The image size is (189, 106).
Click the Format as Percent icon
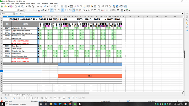pos(88,10)
